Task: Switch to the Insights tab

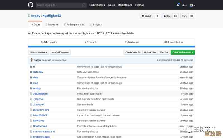Action: pos(96,24)
